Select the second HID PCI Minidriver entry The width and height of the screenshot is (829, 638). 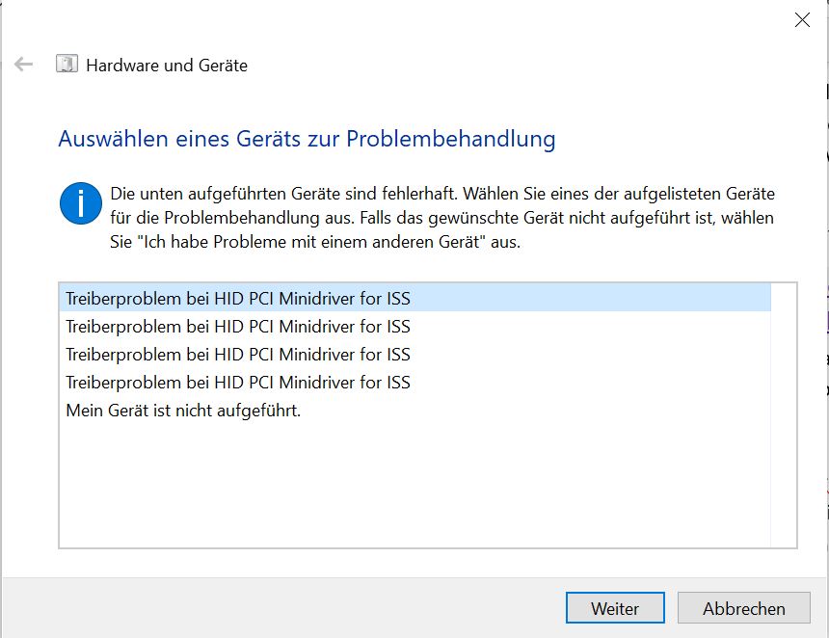click(x=415, y=326)
